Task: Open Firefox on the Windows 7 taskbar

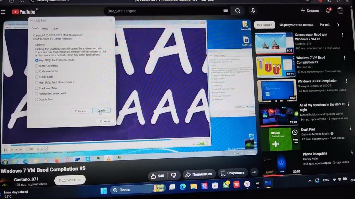Action: pos(57,160)
